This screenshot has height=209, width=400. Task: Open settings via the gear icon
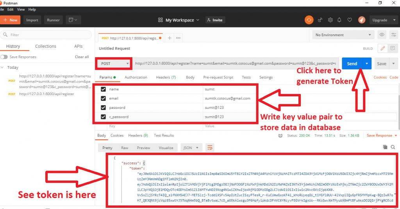330,20
